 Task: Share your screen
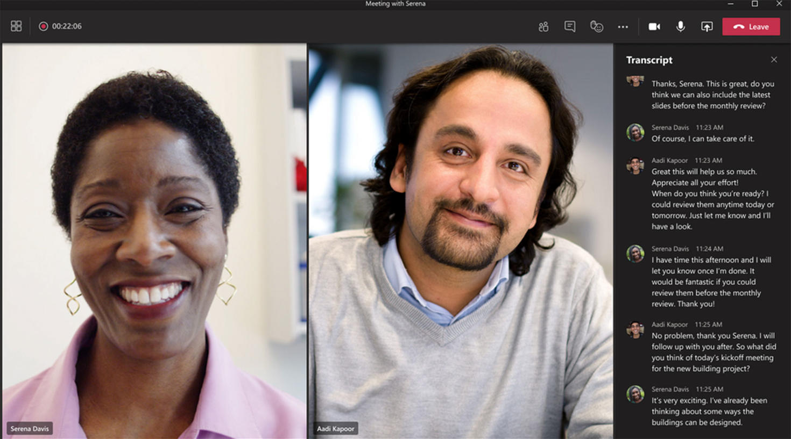(x=707, y=26)
